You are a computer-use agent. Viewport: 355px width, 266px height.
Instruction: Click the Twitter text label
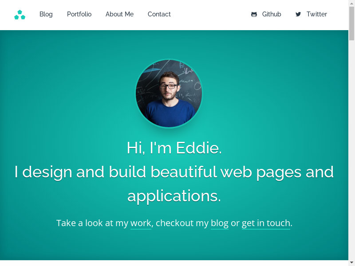pyautogui.click(x=317, y=14)
